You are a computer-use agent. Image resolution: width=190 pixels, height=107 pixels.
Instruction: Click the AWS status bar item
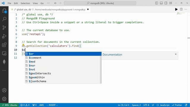tap(42, 105)
